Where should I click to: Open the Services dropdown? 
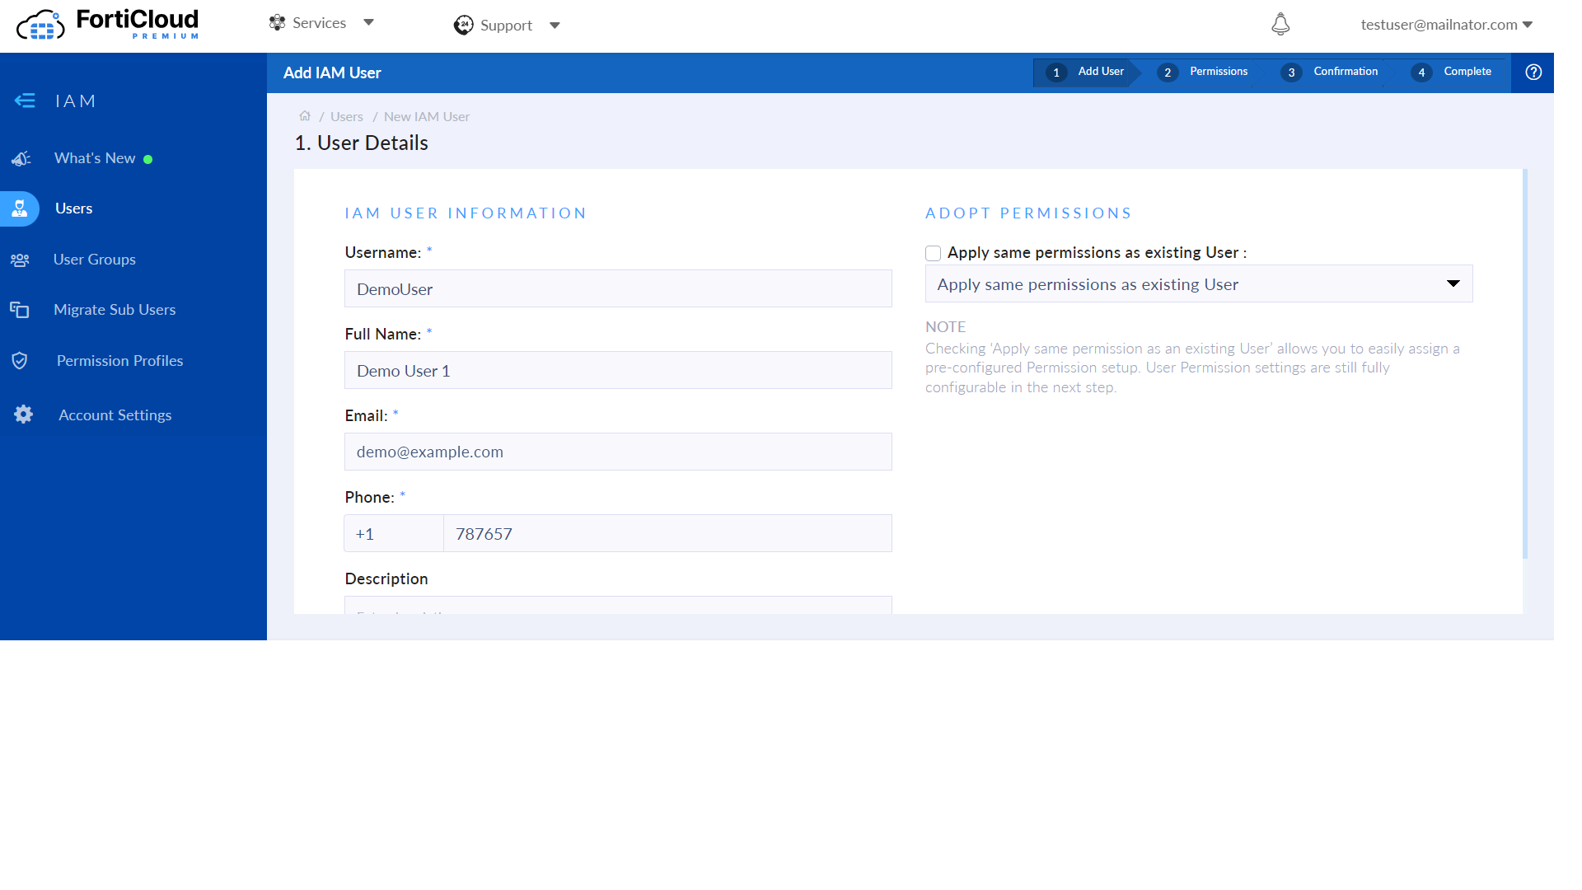pos(321,23)
